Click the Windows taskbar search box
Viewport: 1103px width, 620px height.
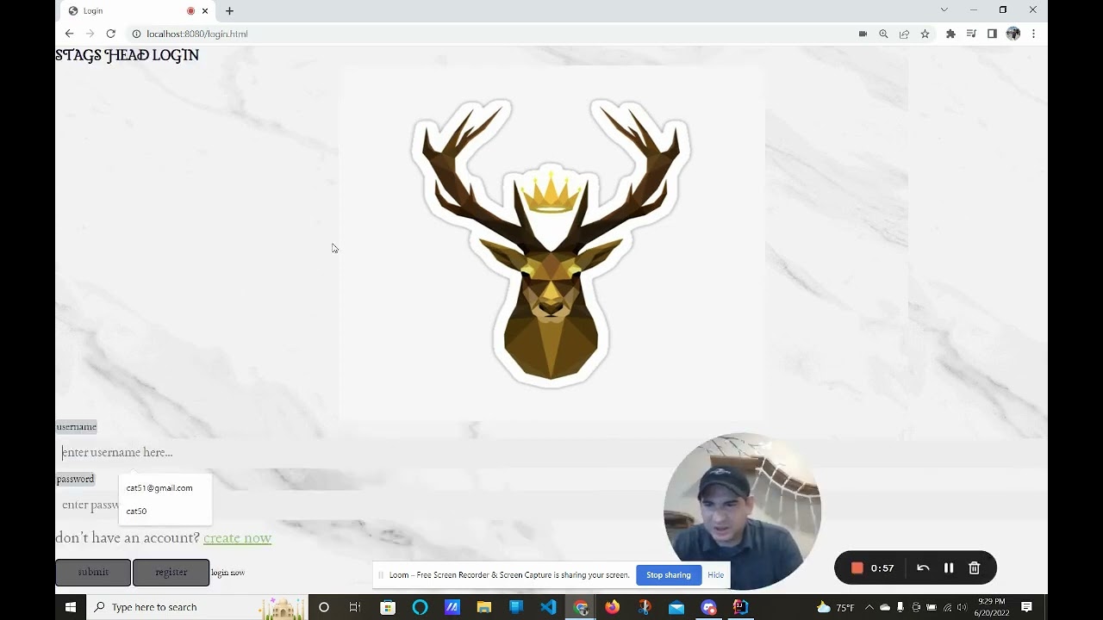coord(196,607)
